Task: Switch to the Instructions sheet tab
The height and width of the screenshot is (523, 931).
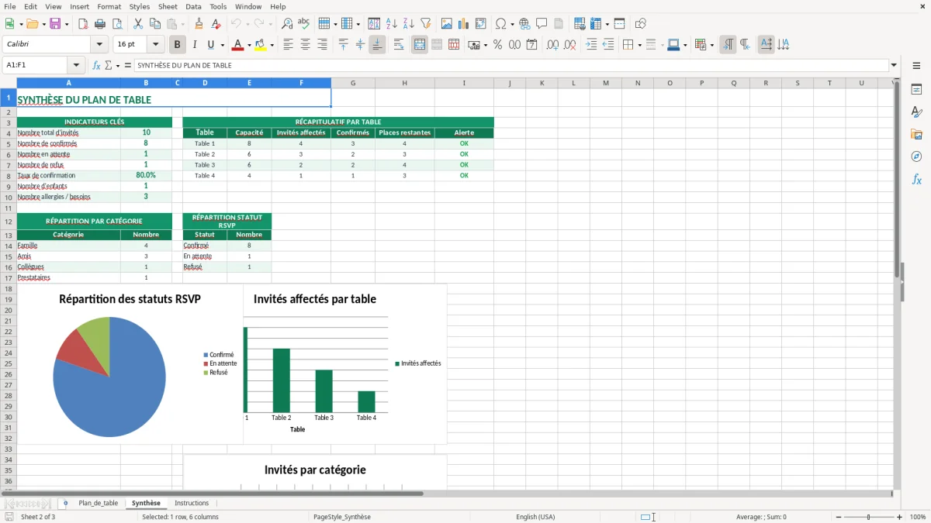Action: [x=192, y=504]
